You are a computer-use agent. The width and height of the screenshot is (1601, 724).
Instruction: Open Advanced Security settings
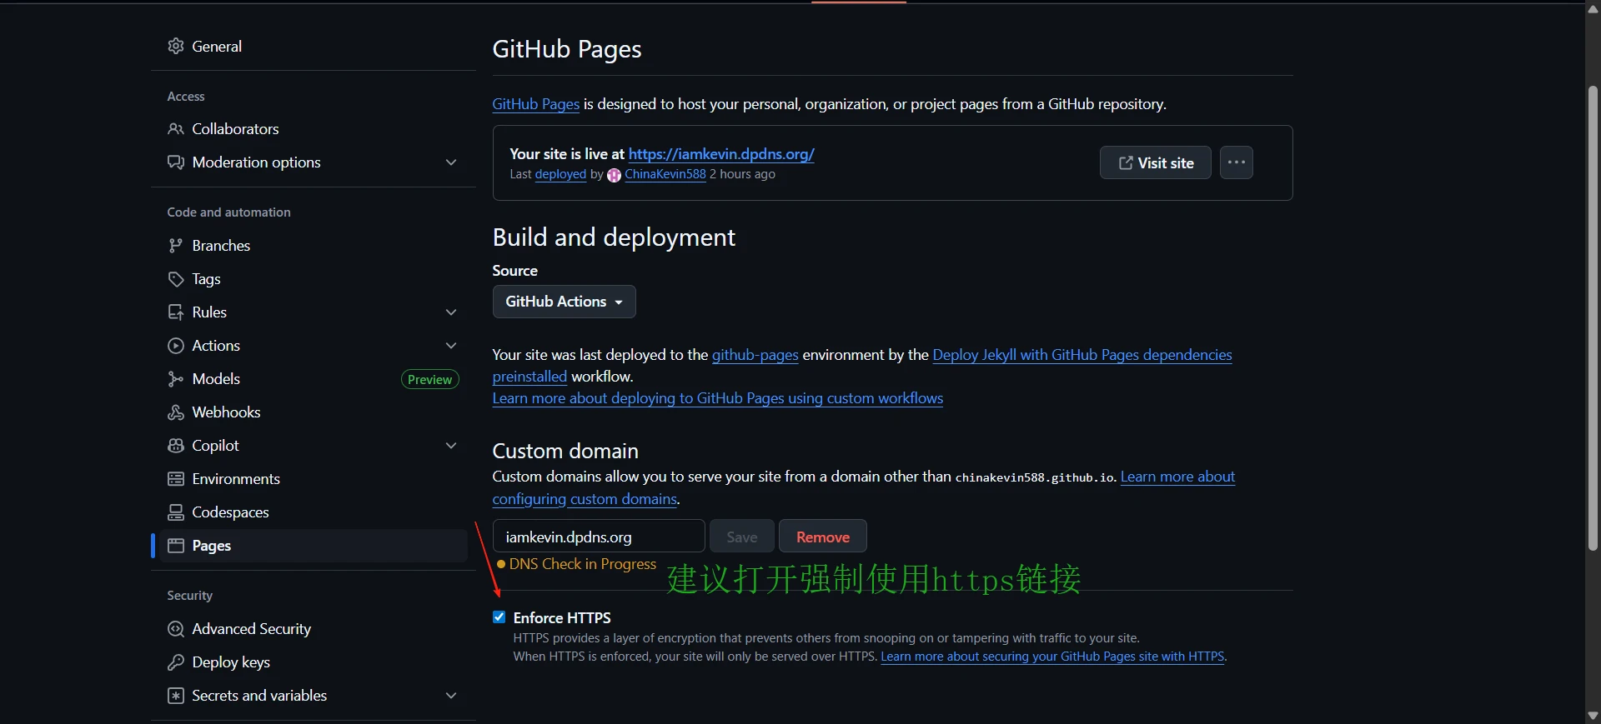point(251,629)
